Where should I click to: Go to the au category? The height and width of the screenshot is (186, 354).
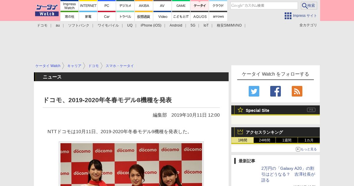pyautogui.click(x=58, y=25)
